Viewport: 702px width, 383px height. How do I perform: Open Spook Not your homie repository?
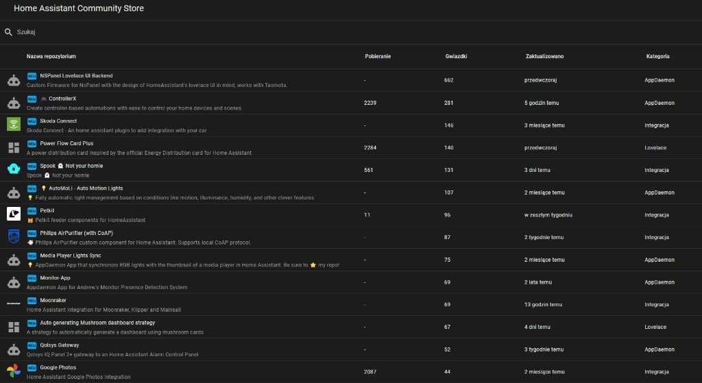pos(71,166)
